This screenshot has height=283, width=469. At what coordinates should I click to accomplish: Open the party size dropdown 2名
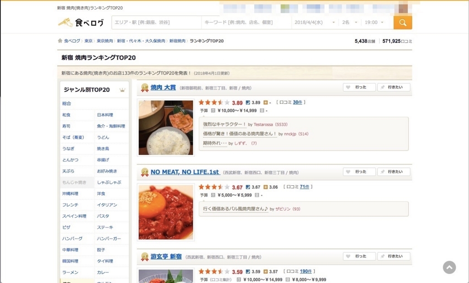(x=349, y=22)
